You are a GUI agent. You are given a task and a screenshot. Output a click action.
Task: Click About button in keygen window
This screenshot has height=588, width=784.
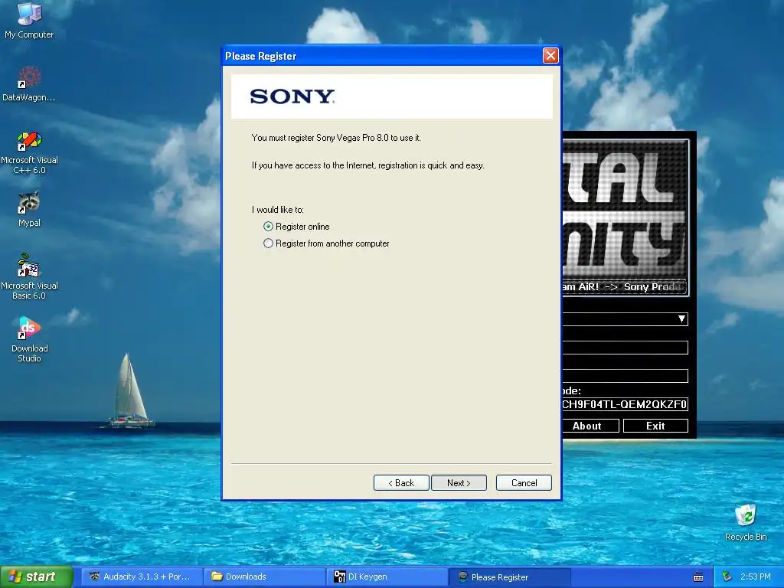(590, 426)
